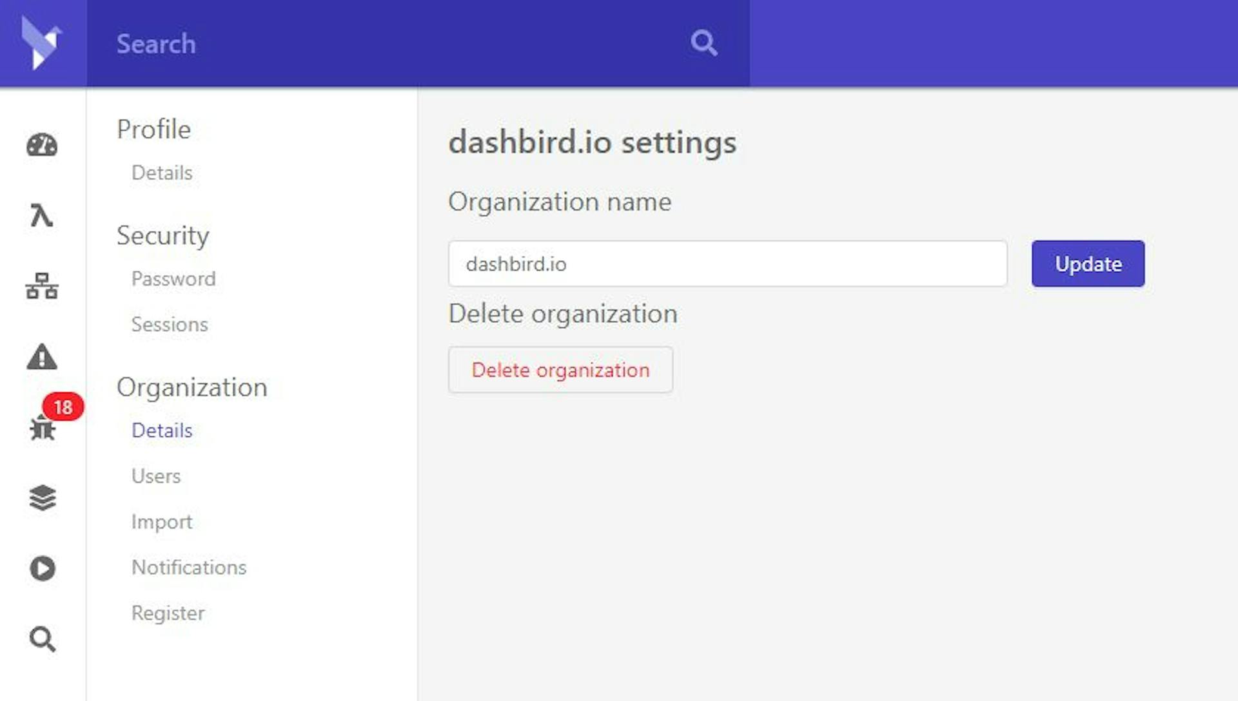
Task: Open the layers stack sidebar icon
Action: pyautogui.click(x=43, y=498)
